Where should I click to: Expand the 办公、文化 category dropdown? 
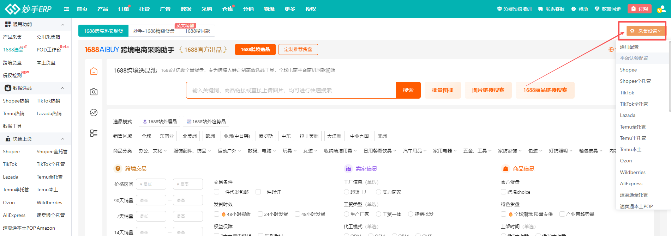pos(153,151)
